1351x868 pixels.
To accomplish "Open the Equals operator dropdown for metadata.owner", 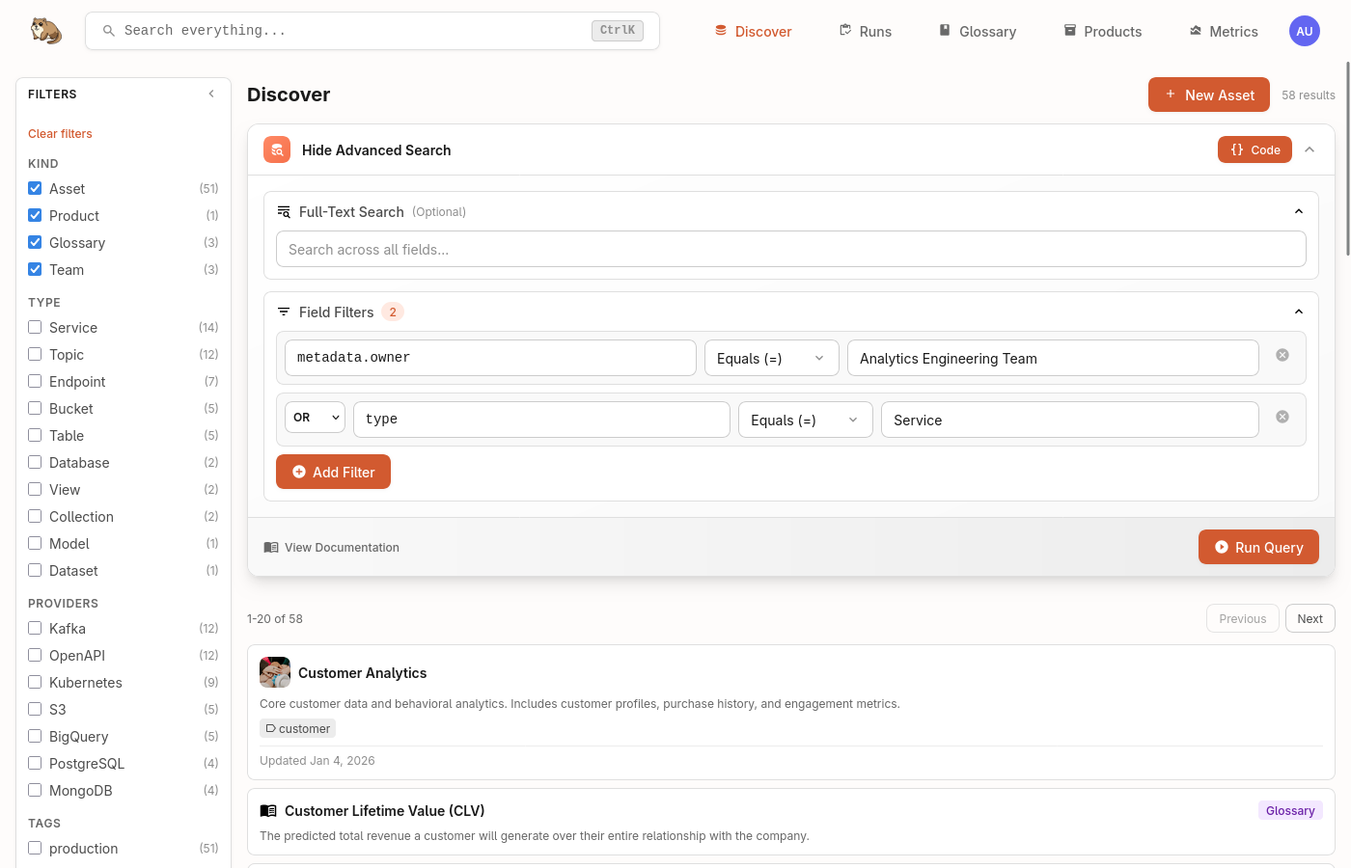I will tap(770, 358).
